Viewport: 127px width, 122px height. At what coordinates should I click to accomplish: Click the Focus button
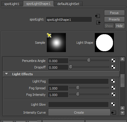pos(114,13)
